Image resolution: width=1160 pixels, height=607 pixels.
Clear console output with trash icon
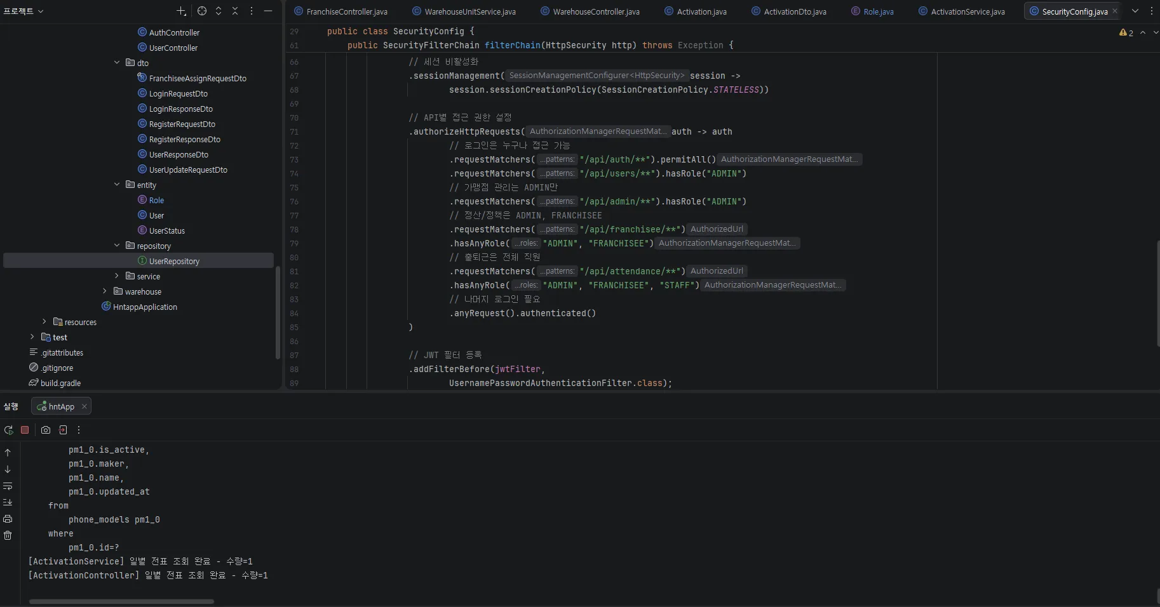pos(8,535)
